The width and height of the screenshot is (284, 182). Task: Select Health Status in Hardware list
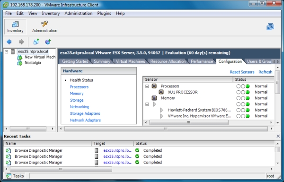(81, 80)
